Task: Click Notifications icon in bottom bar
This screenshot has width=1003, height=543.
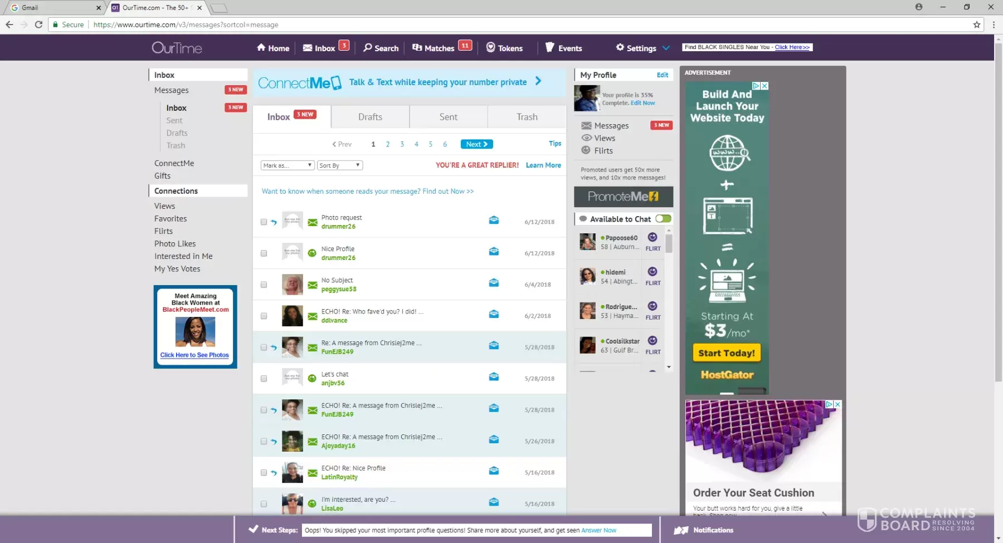Action: [x=681, y=530]
